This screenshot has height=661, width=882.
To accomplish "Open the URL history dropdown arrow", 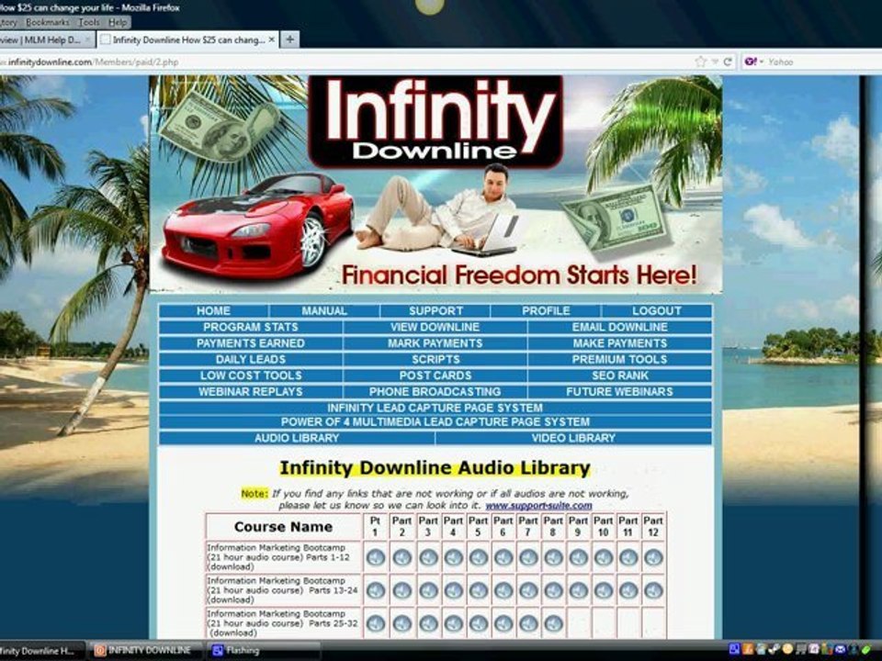I will click(x=715, y=62).
